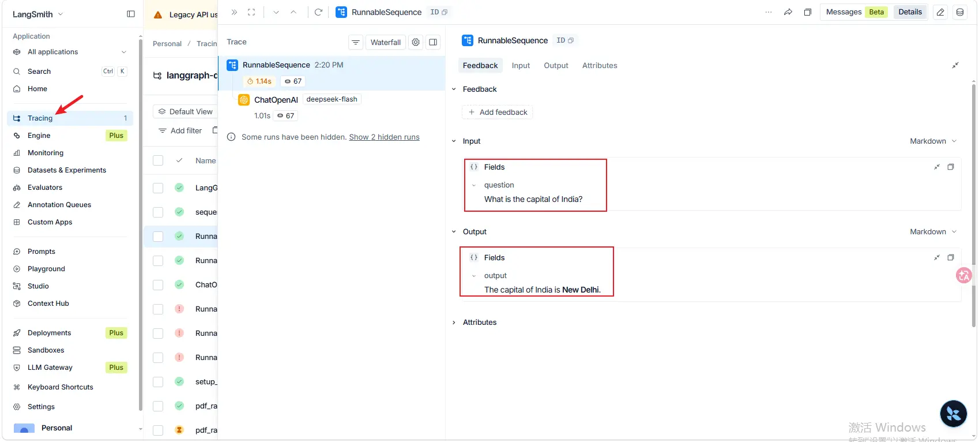Click the translate floating icon
This screenshot has width=979, height=442.
pos(963,275)
